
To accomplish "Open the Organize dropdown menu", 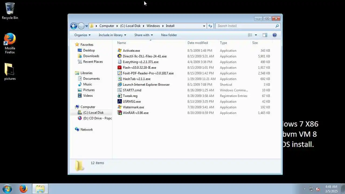I will (82, 35).
